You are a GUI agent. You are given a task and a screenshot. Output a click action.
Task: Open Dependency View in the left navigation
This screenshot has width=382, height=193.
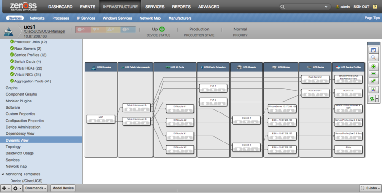tap(20, 134)
